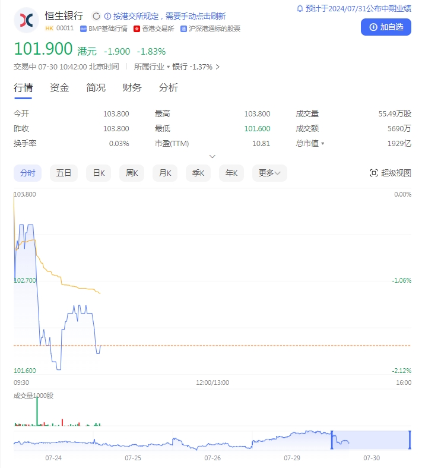Click the -2.12% axis label
Image resolution: width=422 pixels, height=468 pixels.
(401, 371)
